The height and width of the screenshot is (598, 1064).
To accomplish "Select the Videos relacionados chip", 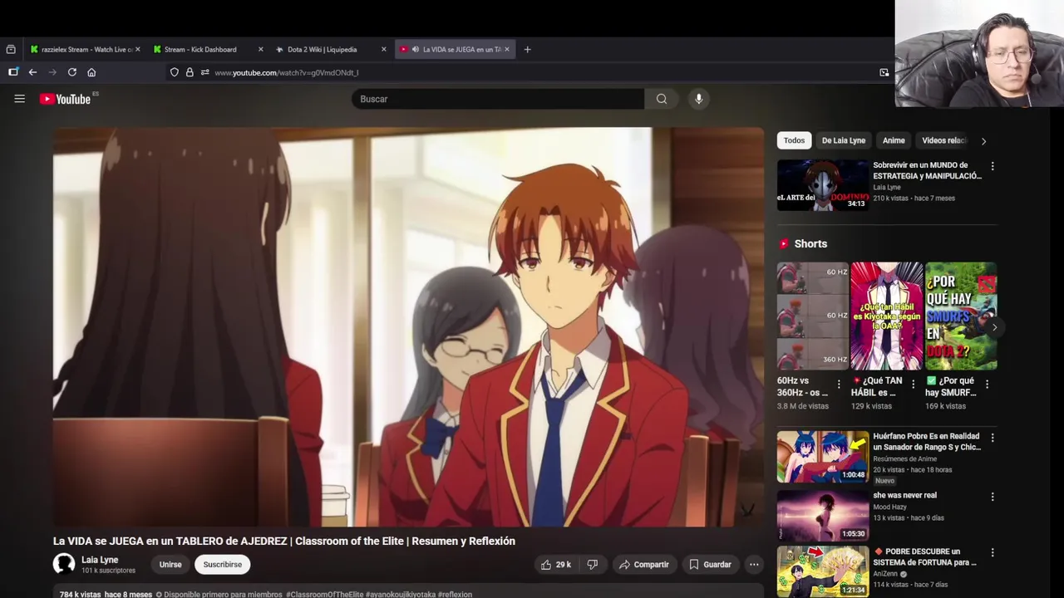I will [943, 140].
